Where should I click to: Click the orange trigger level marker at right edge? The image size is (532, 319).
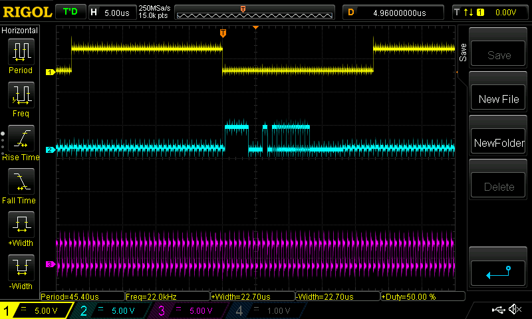pos(457,72)
